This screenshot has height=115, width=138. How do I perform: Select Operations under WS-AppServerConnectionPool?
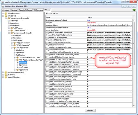[x=23, y=65]
